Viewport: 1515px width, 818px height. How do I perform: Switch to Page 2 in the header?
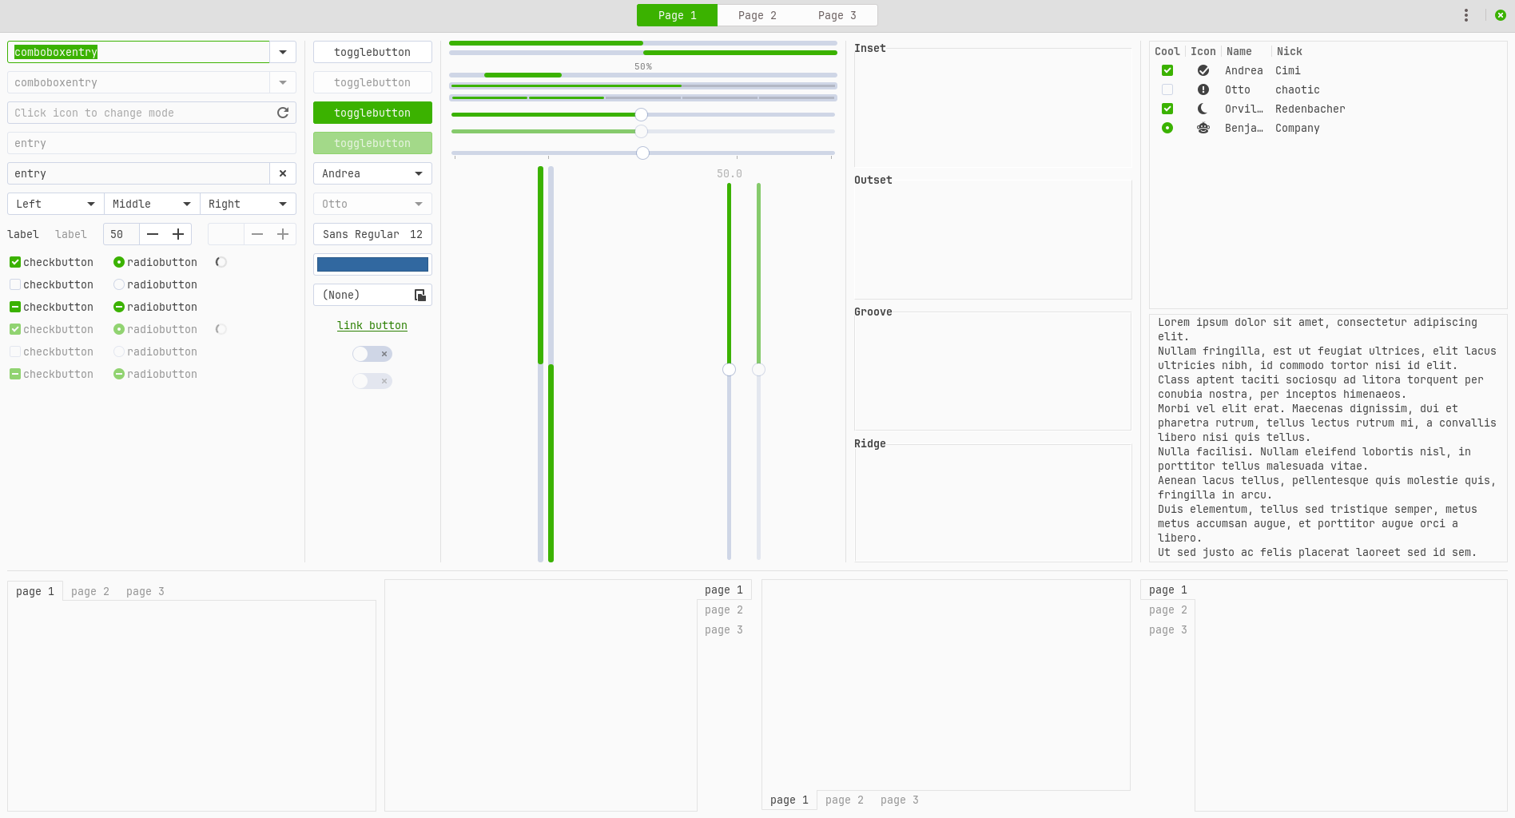point(757,15)
